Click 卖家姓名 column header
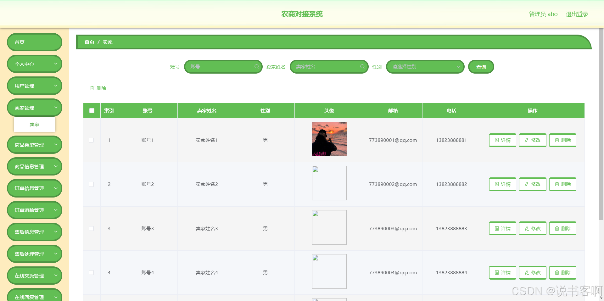Screen dimensions: 604x301 [207, 111]
